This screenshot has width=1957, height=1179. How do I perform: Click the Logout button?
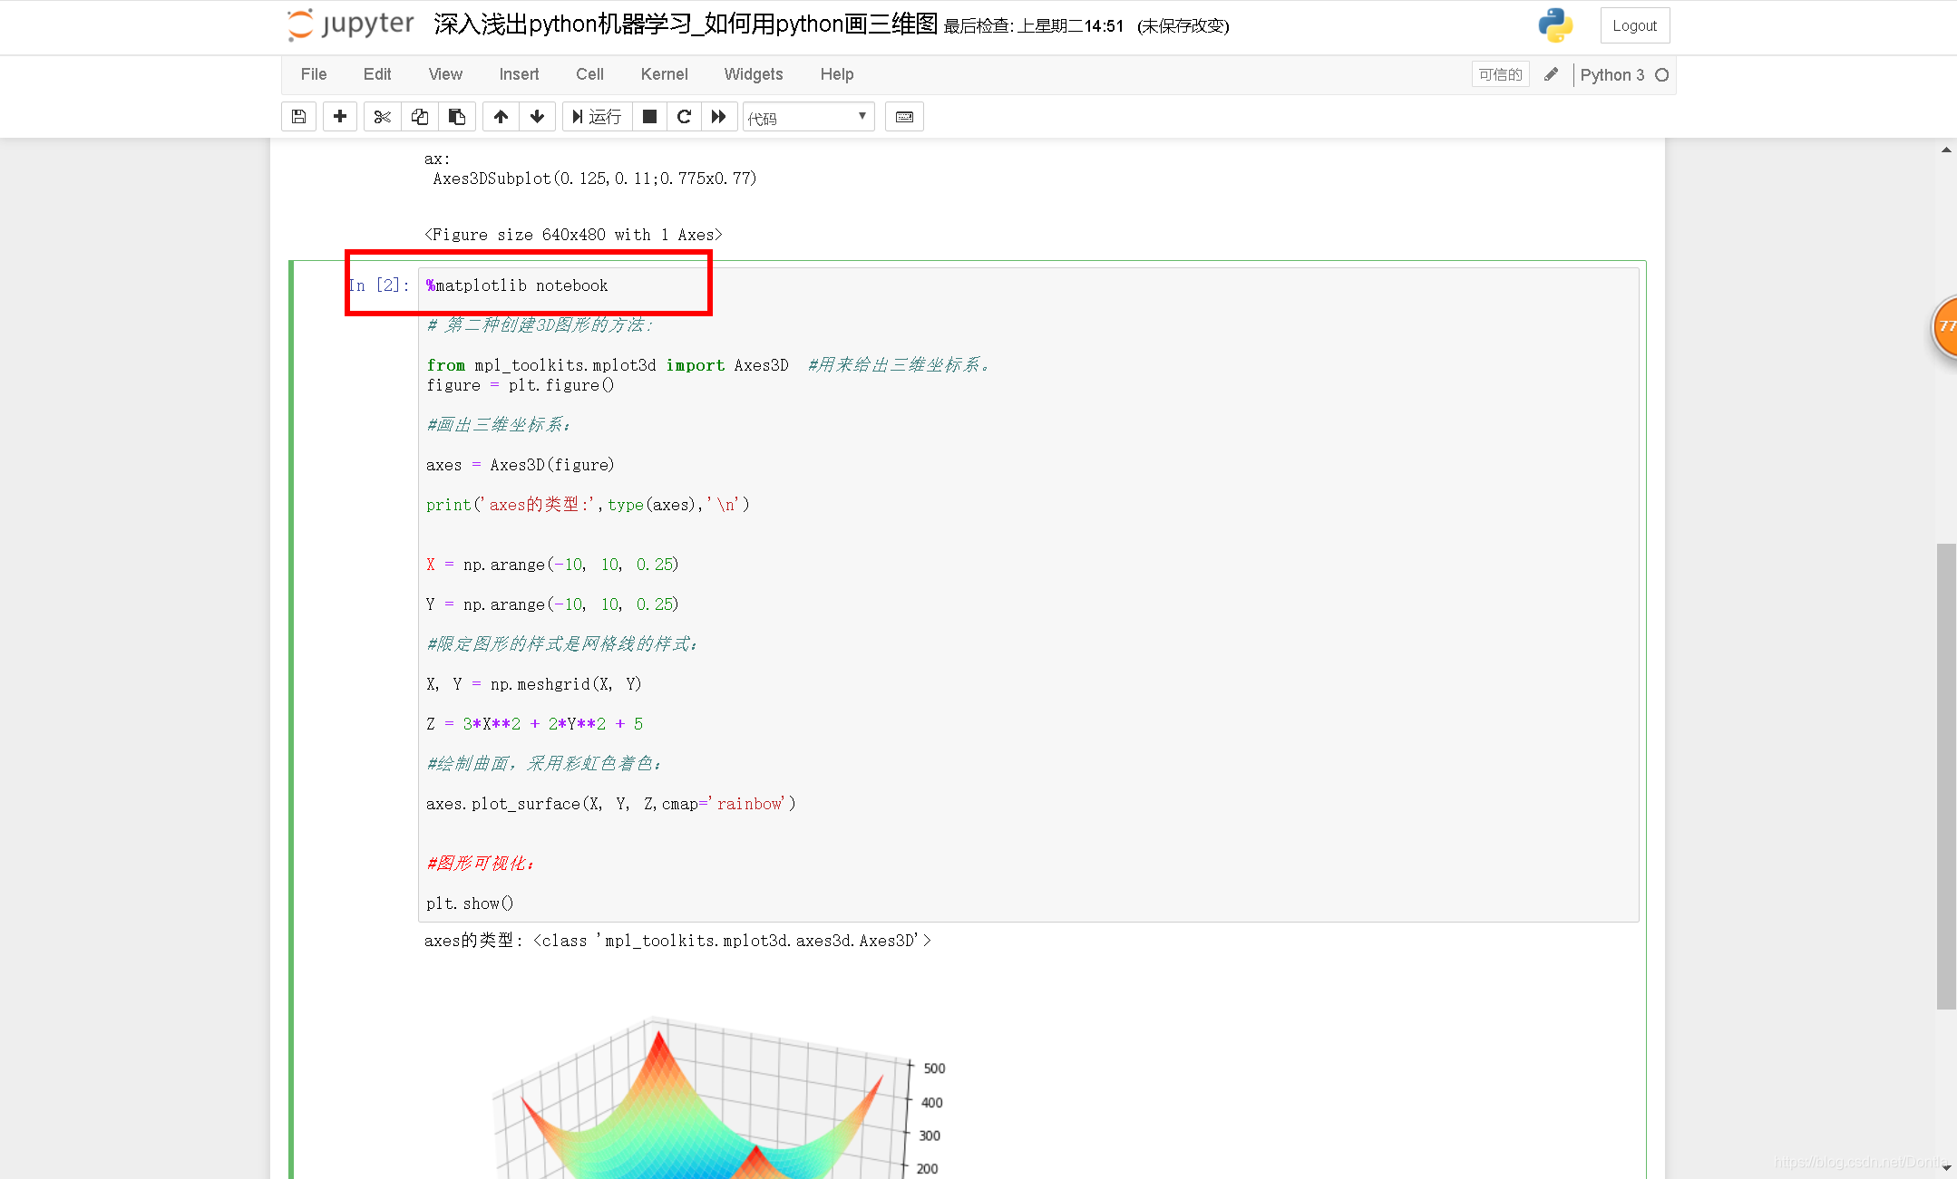coord(1634,25)
